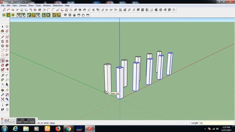The width and height of the screenshot is (235, 132).
Task: Switch to Chrome in the taskbar
Action: (x=69, y=129)
